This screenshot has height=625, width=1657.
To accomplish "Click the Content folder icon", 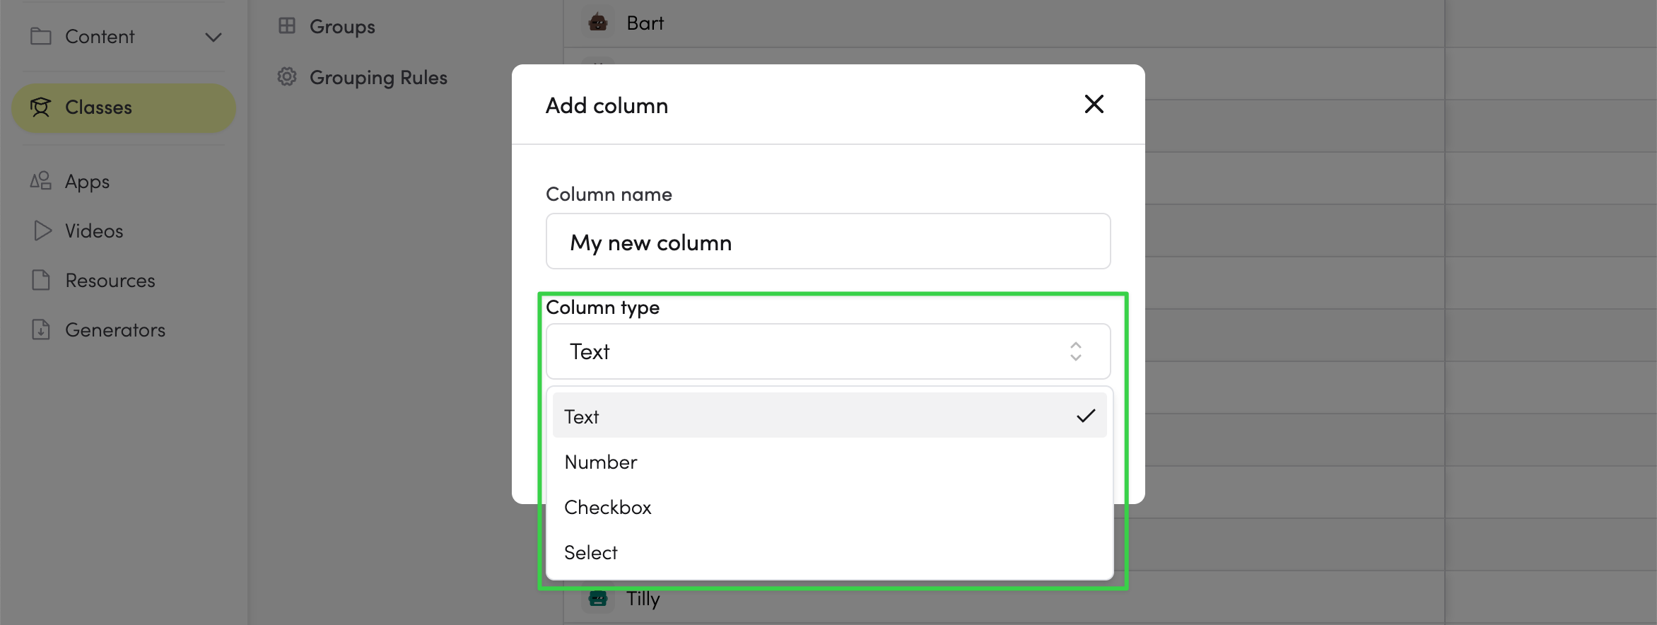I will (41, 36).
